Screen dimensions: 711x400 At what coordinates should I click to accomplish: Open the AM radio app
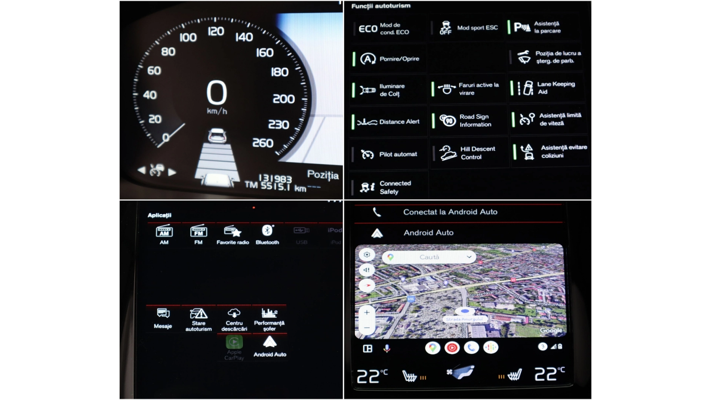(164, 235)
